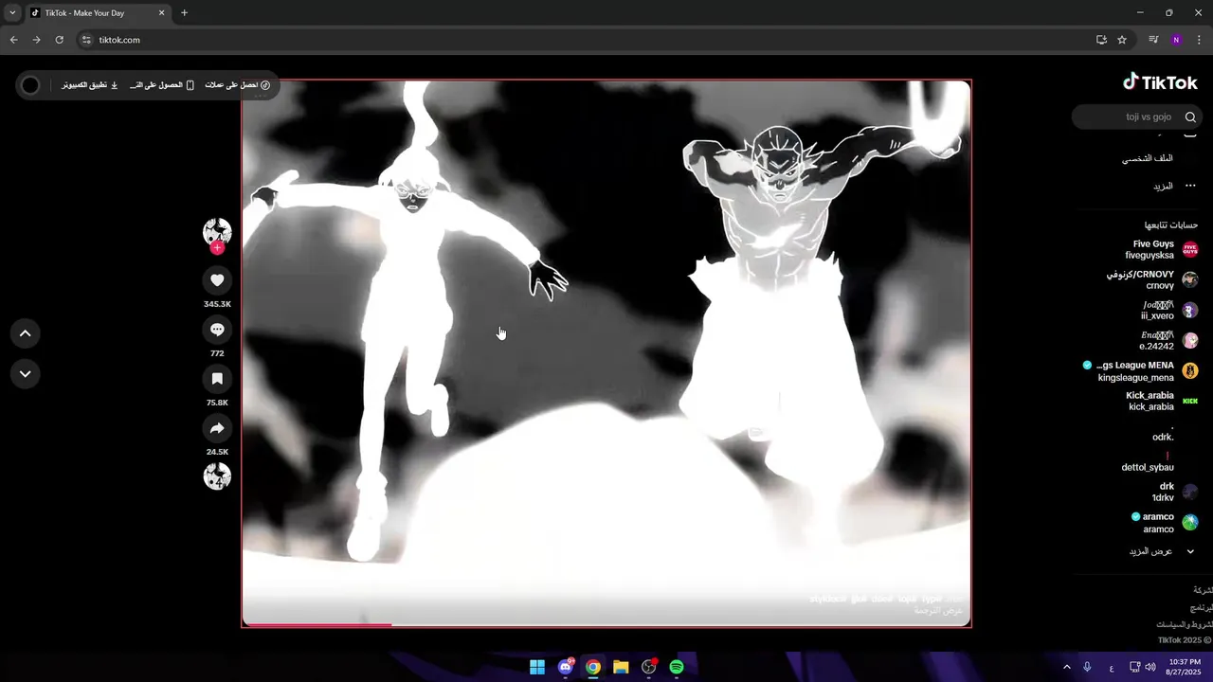The width and height of the screenshot is (1213, 682).
Task: Open the comments bubble showing 772
Action: tap(217, 330)
